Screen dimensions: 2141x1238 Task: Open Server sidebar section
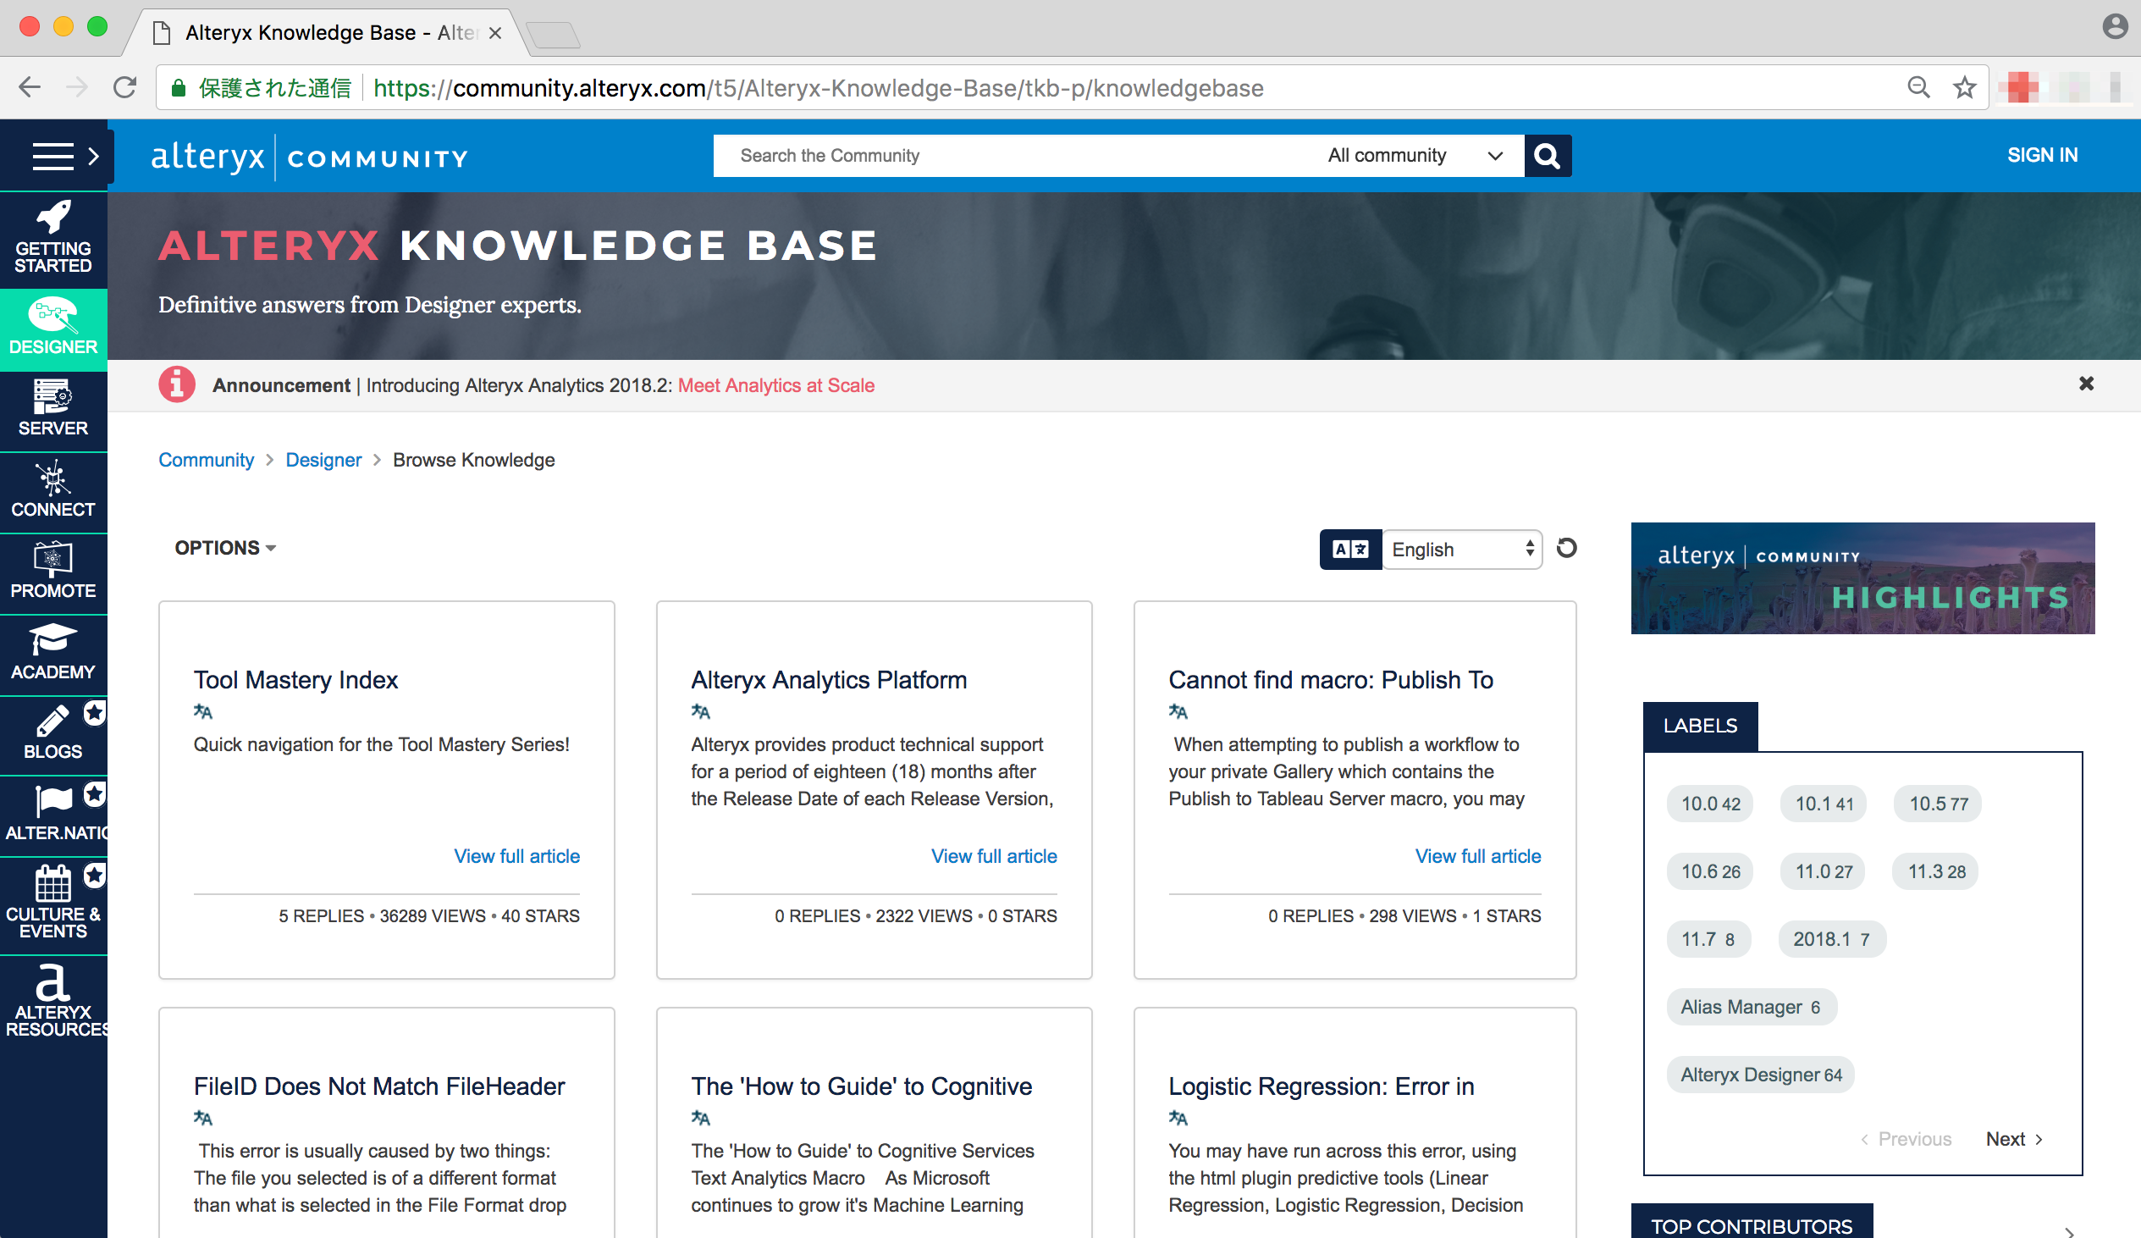coord(53,411)
